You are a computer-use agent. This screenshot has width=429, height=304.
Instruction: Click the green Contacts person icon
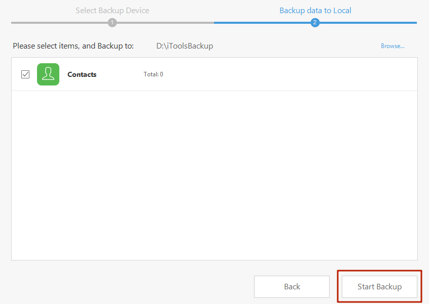pyautogui.click(x=48, y=74)
